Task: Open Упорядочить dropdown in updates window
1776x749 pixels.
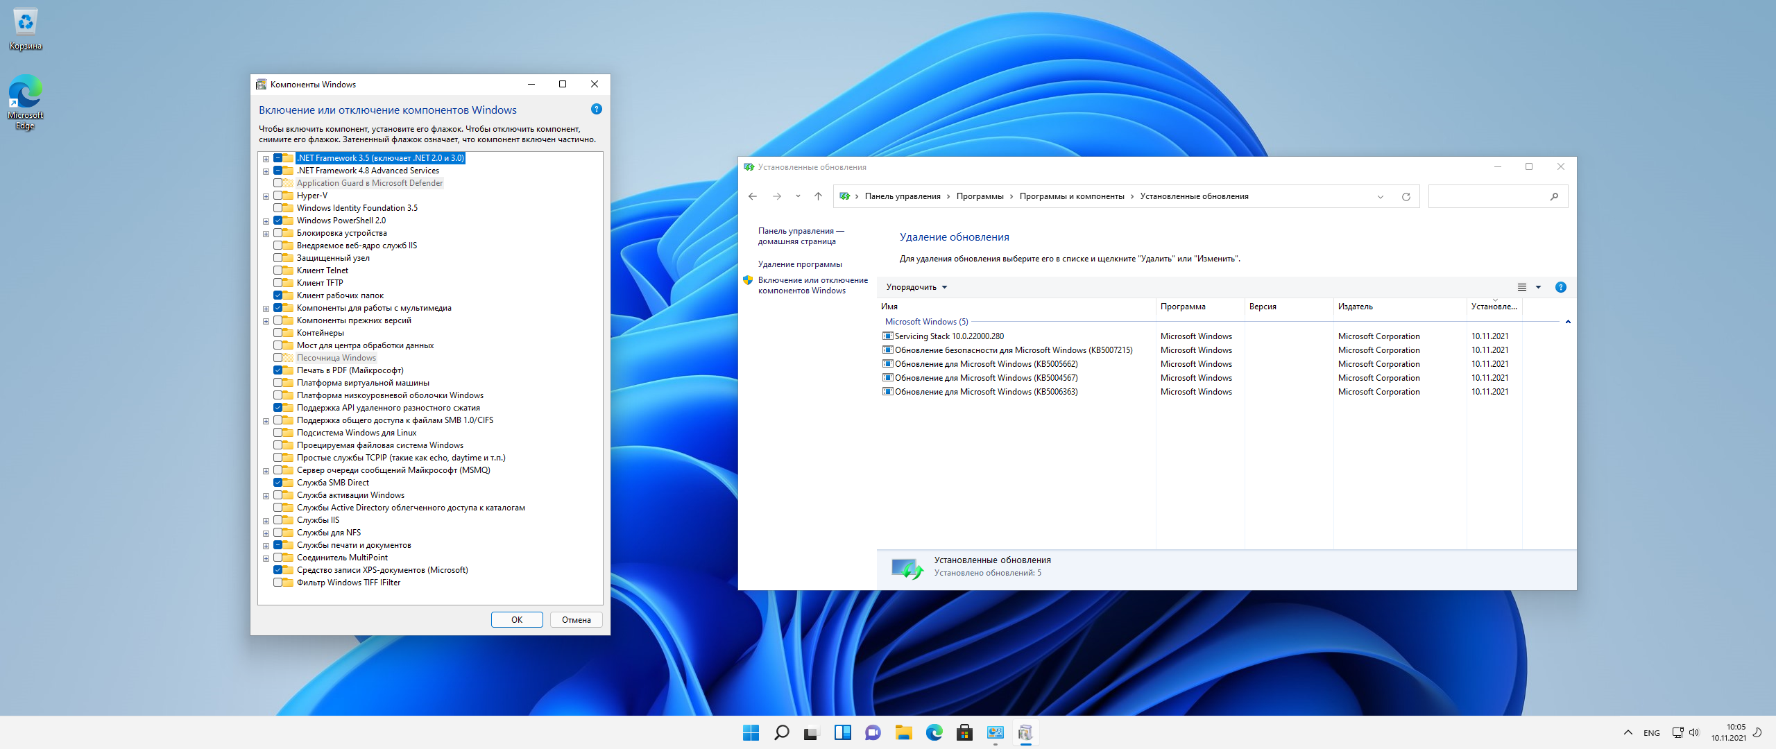Action: (x=916, y=287)
